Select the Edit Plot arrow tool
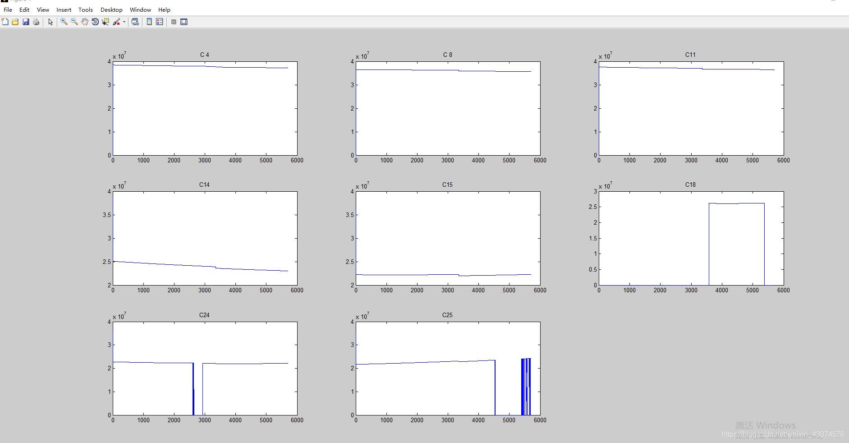This screenshot has height=443, width=849. coord(50,22)
